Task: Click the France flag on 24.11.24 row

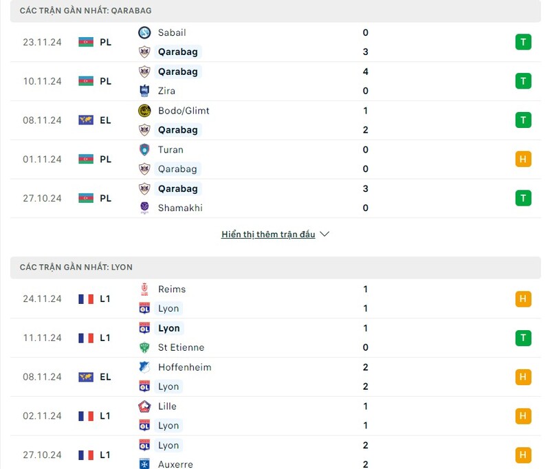Action: pyautogui.click(x=86, y=299)
